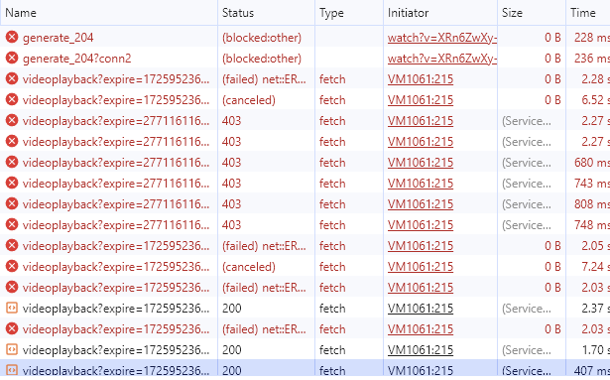Click the error icon beside generate_204?conn2
The height and width of the screenshot is (380, 610).
point(12,58)
